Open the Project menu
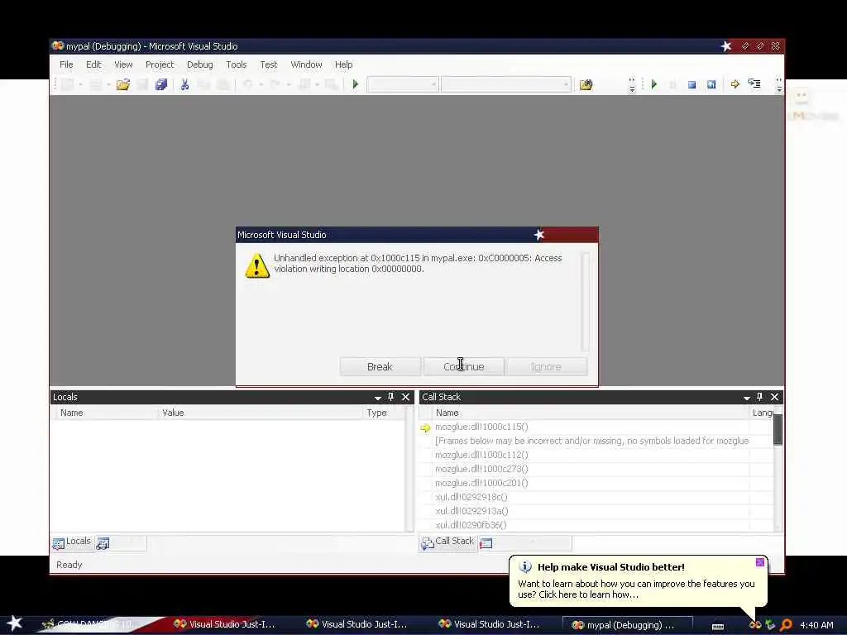847x635 pixels. [160, 64]
